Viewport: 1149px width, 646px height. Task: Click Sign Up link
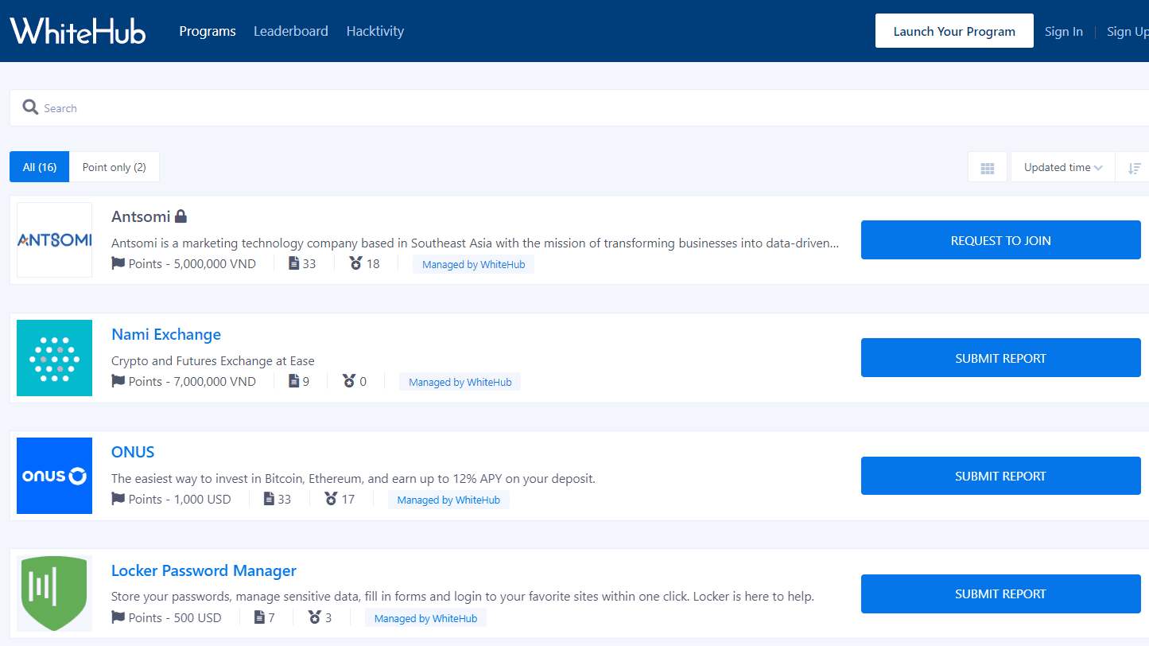pos(1128,31)
